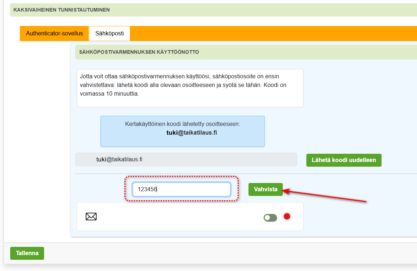
Task: Click Lähetä koodi uudelleen button
Action: pos(344,160)
